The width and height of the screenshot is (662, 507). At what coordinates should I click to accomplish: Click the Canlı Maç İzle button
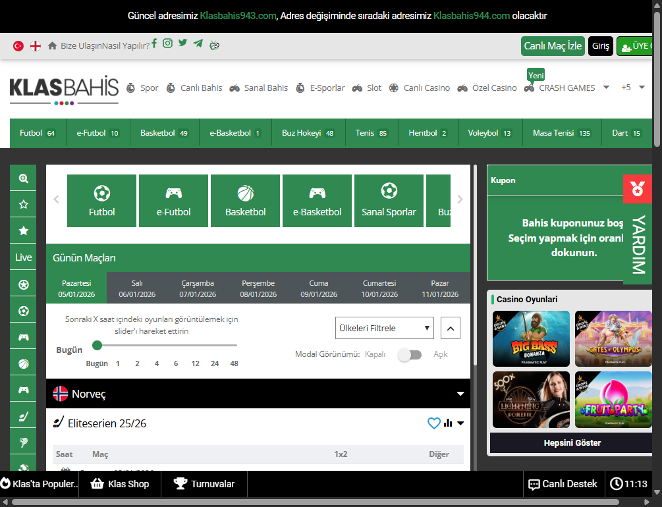[x=553, y=45]
